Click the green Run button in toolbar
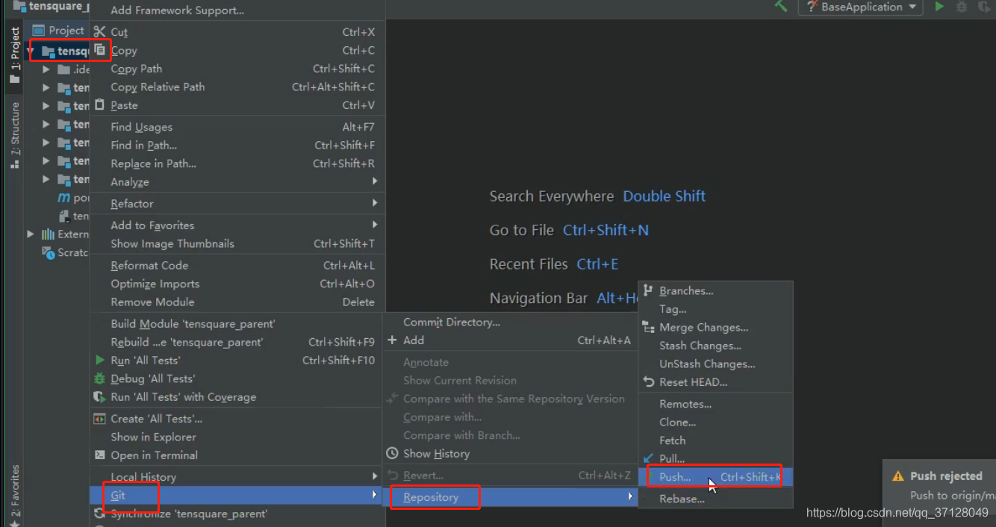The width and height of the screenshot is (996, 527). [939, 7]
